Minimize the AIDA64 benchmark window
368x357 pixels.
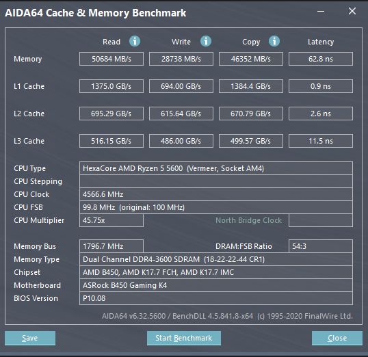[x=321, y=11]
